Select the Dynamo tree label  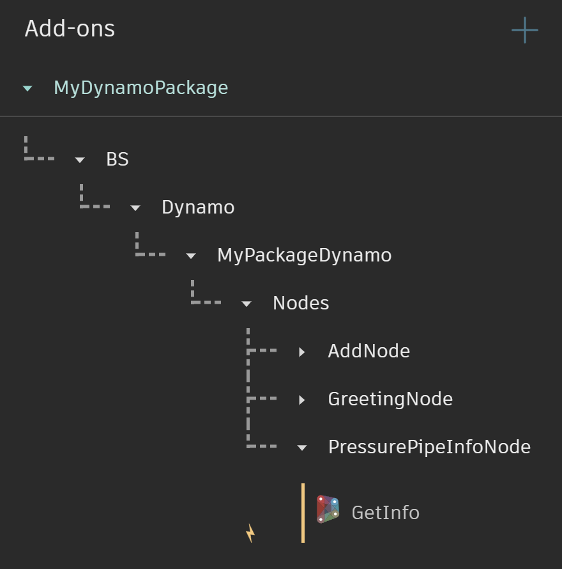pos(198,207)
